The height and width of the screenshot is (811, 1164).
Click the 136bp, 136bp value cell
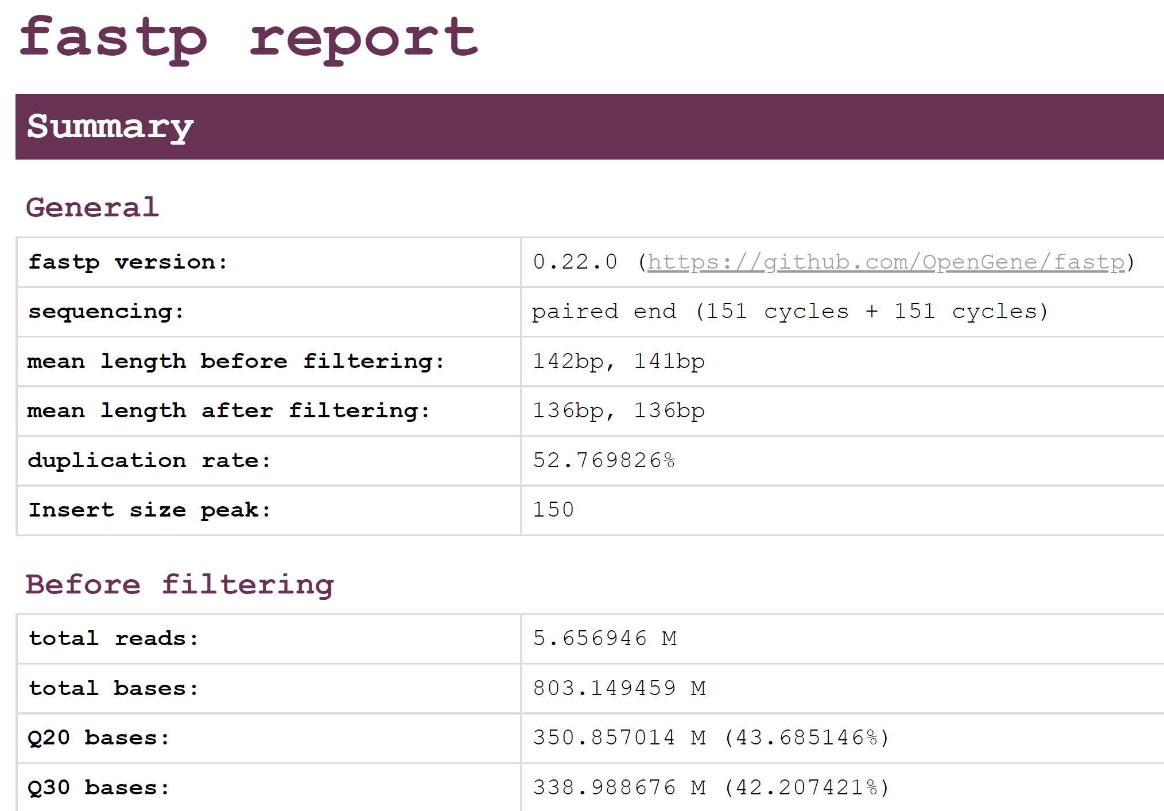618,411
